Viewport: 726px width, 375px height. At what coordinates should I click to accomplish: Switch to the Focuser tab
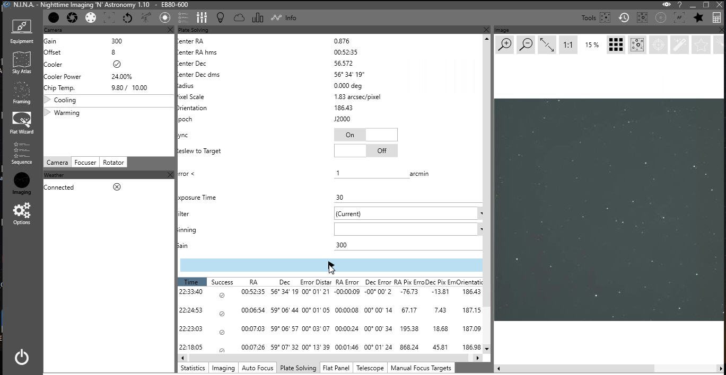pos(85,163)
